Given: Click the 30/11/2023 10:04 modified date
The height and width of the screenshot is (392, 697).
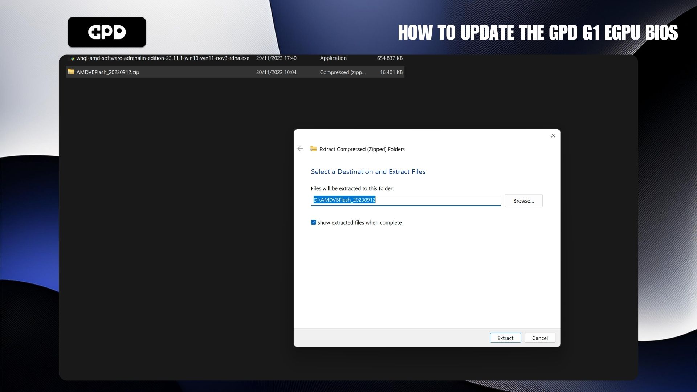Looking at the screenshot, I should tap(276, 72).
